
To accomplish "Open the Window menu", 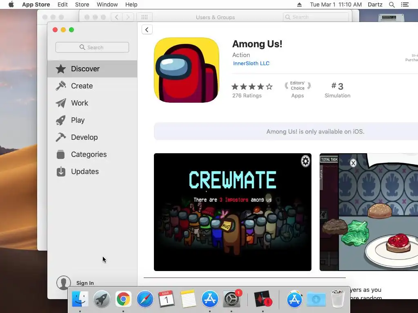I will pos(107,4).
